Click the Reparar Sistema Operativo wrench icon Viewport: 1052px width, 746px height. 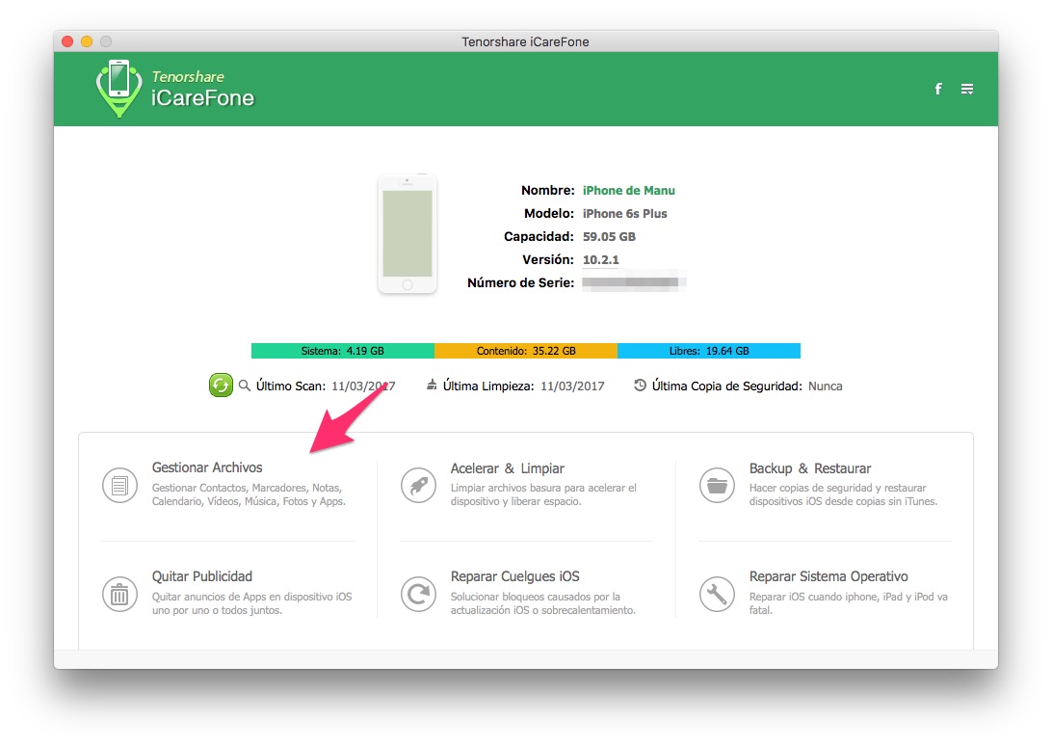(717, 594)
